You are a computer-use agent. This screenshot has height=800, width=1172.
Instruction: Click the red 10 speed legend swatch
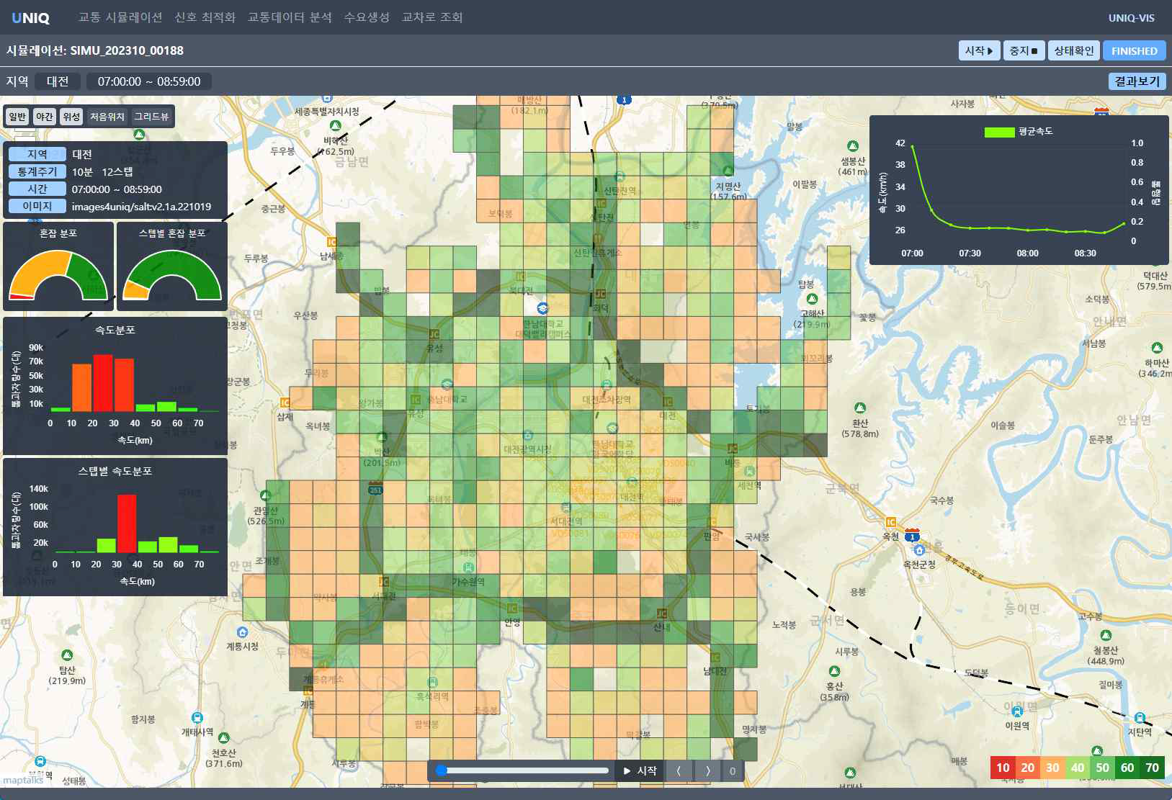1003,768
